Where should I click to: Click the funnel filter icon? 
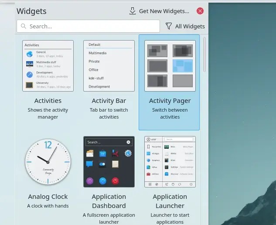click(169, 26)
